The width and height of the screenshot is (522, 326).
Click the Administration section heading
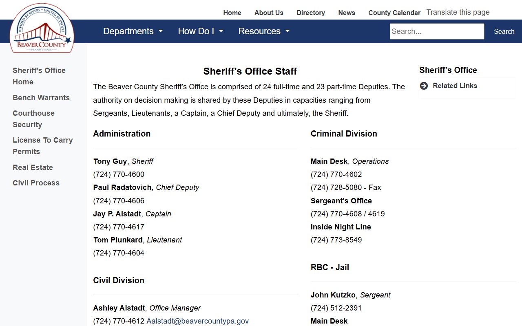pyautogui.click(x=122, y=134)
